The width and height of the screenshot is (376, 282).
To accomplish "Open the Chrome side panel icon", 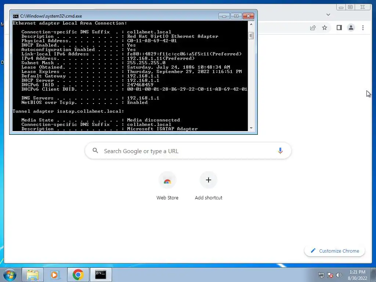I will coord(339,28).
